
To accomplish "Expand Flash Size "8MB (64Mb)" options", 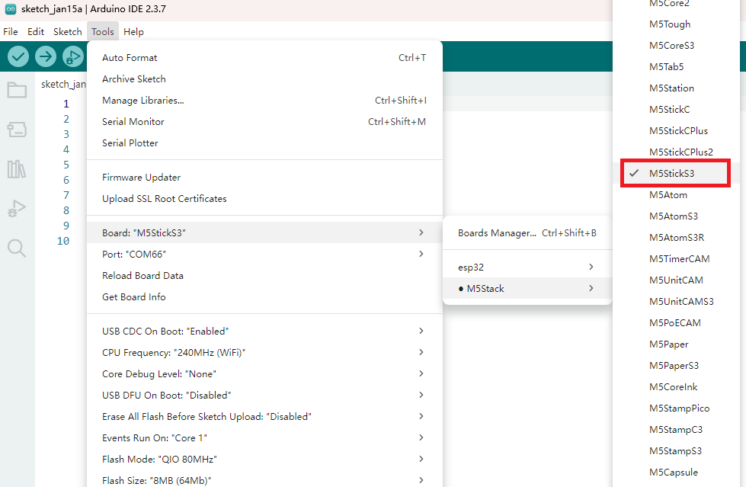I will (264, 480).
